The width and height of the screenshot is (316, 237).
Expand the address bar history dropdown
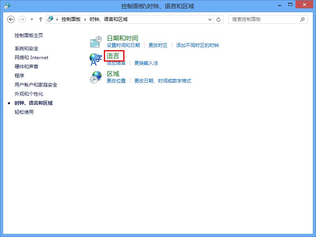pyautogui.click(x=210, y=19)
